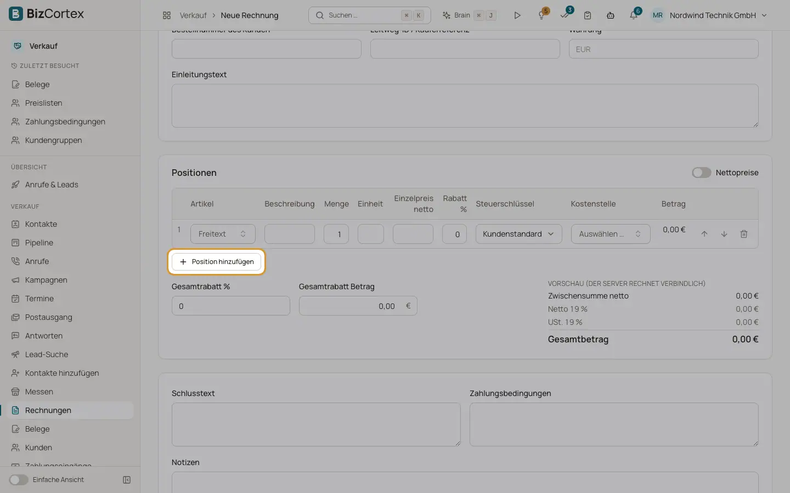Viewport: 790px width, 493px height.
Task: Click the Verkauf module icon in sidebar header
Action: click(18, 46)
